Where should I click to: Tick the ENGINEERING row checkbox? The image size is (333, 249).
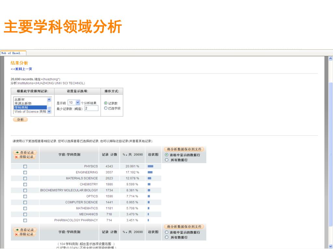point(25,172)
